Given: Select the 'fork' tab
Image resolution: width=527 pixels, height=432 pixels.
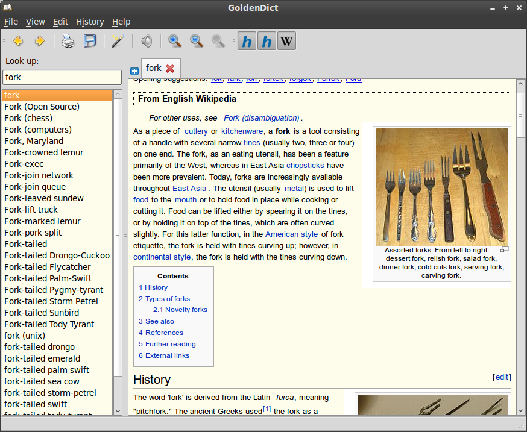Looking at the screenshot, I should 153,68.
